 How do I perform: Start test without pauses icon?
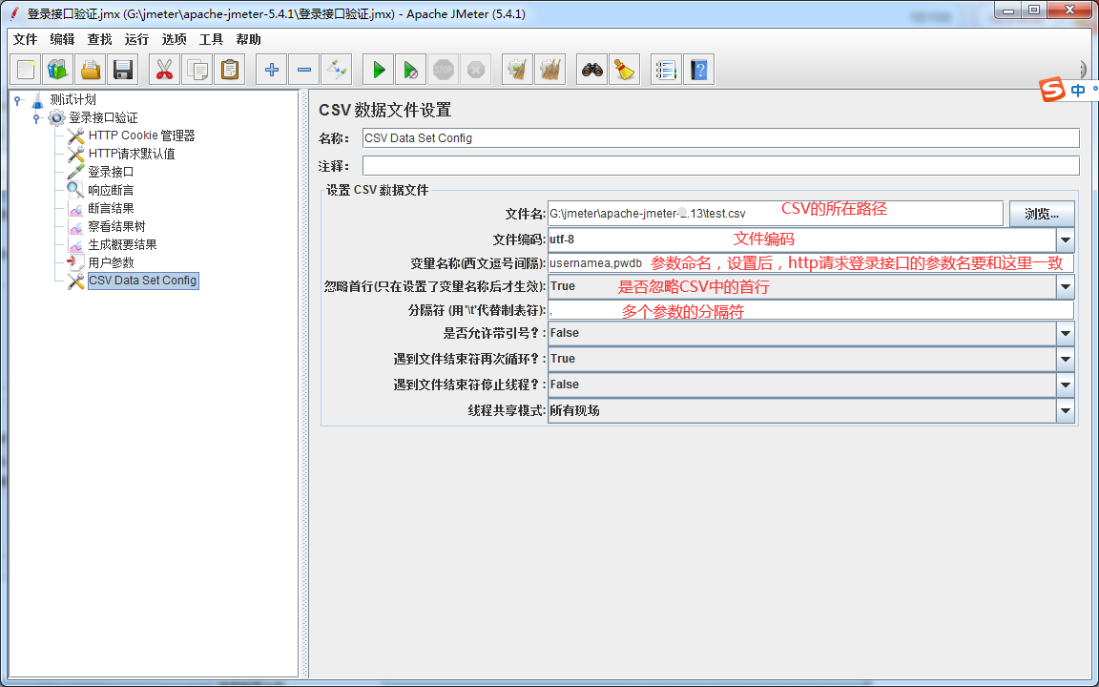tap(411, 70)
